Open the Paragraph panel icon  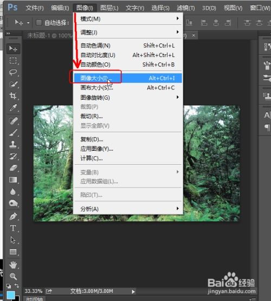coord(267,127)
